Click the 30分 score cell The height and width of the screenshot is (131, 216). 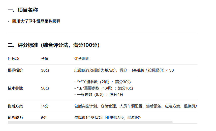click(45, 70)
